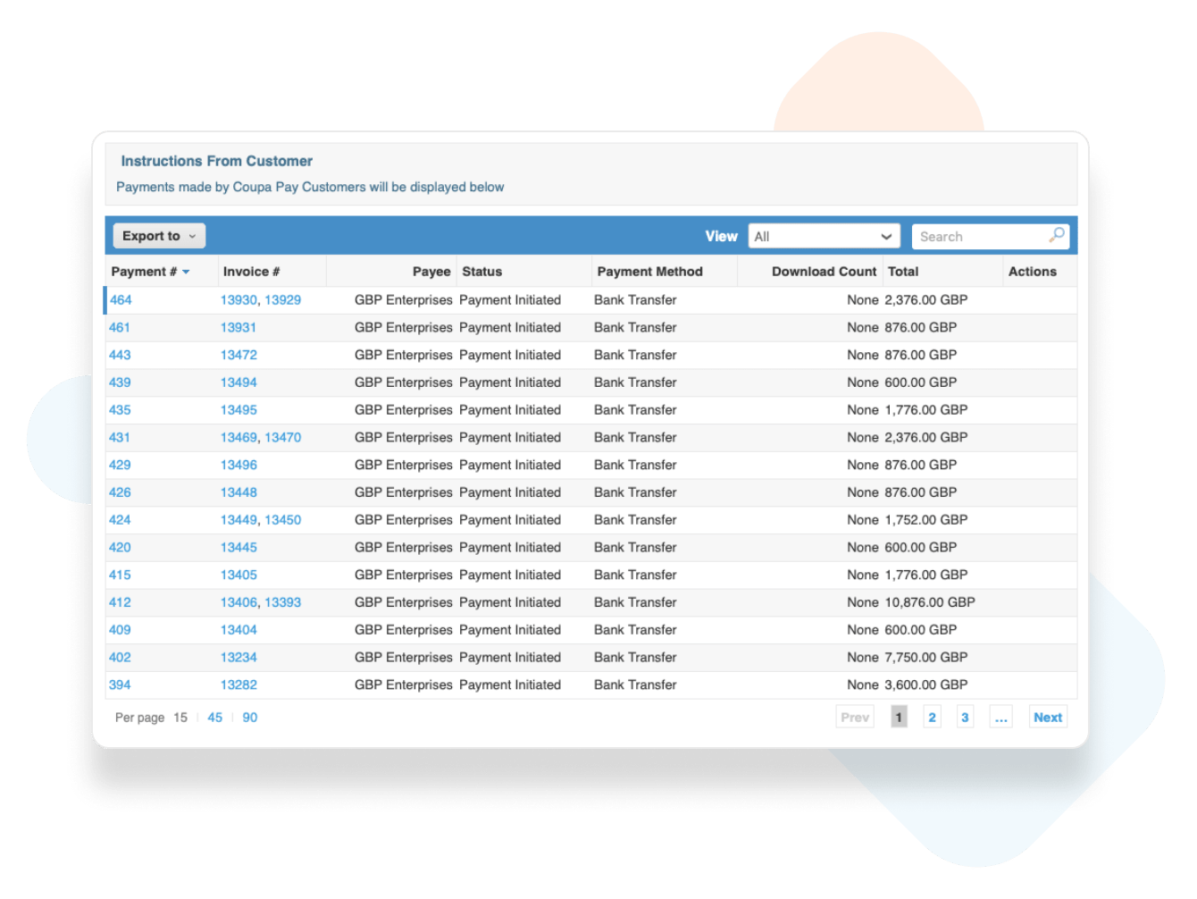Click the Download Count column header
Screen dimensions: 1197x899
pos(825,272)
